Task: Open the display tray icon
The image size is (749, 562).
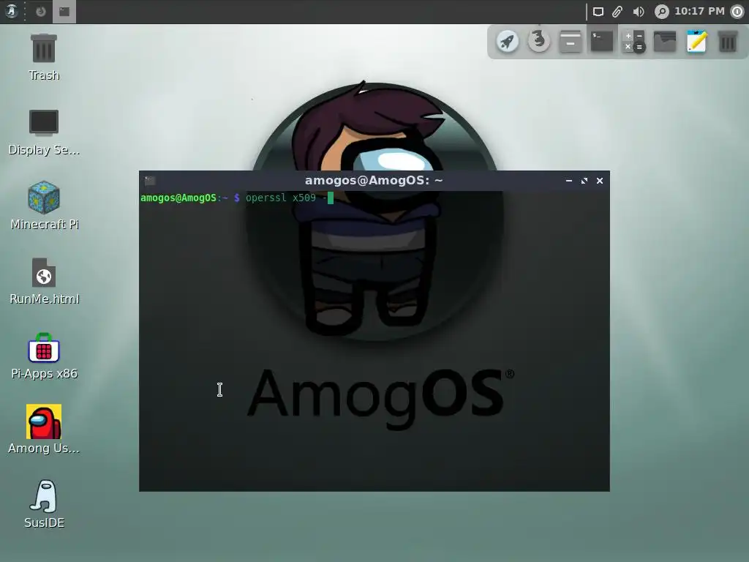Action: pyautogui.click(x=598, y=12)
